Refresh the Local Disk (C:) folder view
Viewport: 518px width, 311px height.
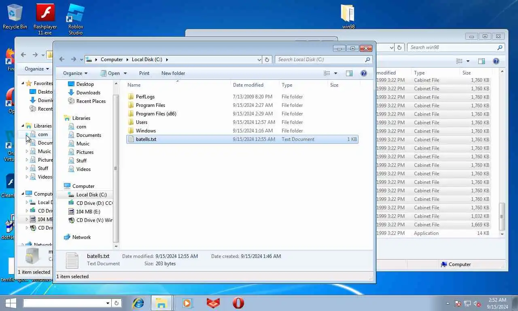267,60
